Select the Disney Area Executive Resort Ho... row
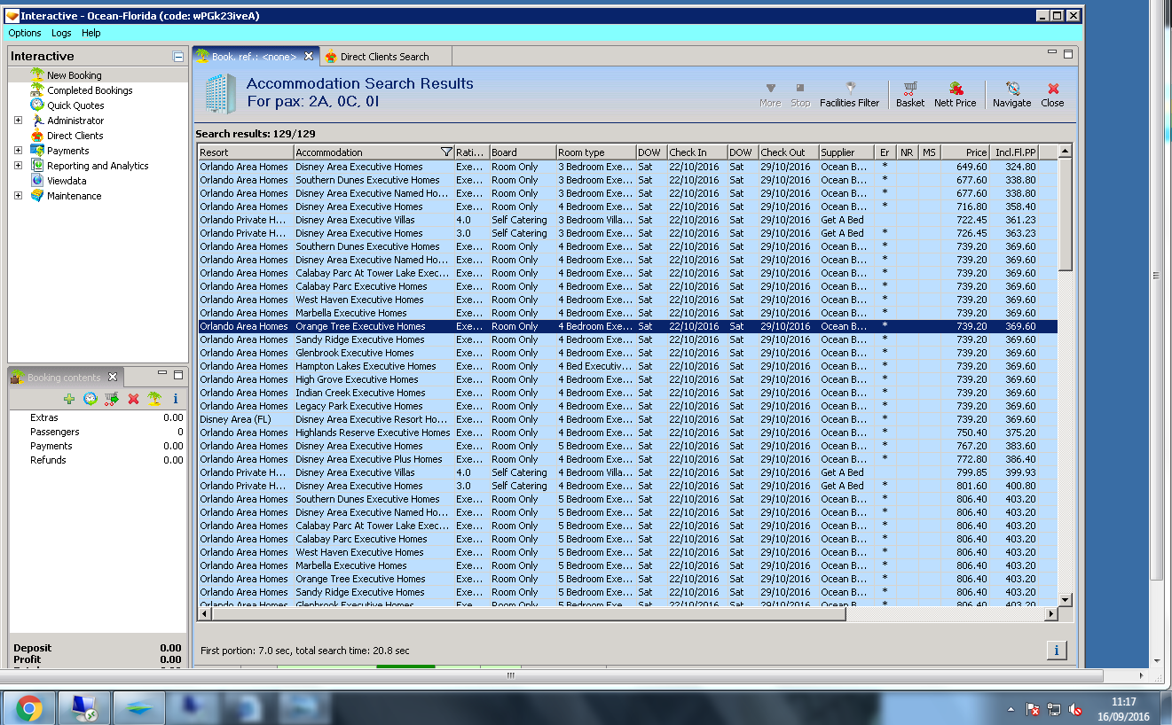The width and height of the screenshot is (1172, 725). click(628, 419)
